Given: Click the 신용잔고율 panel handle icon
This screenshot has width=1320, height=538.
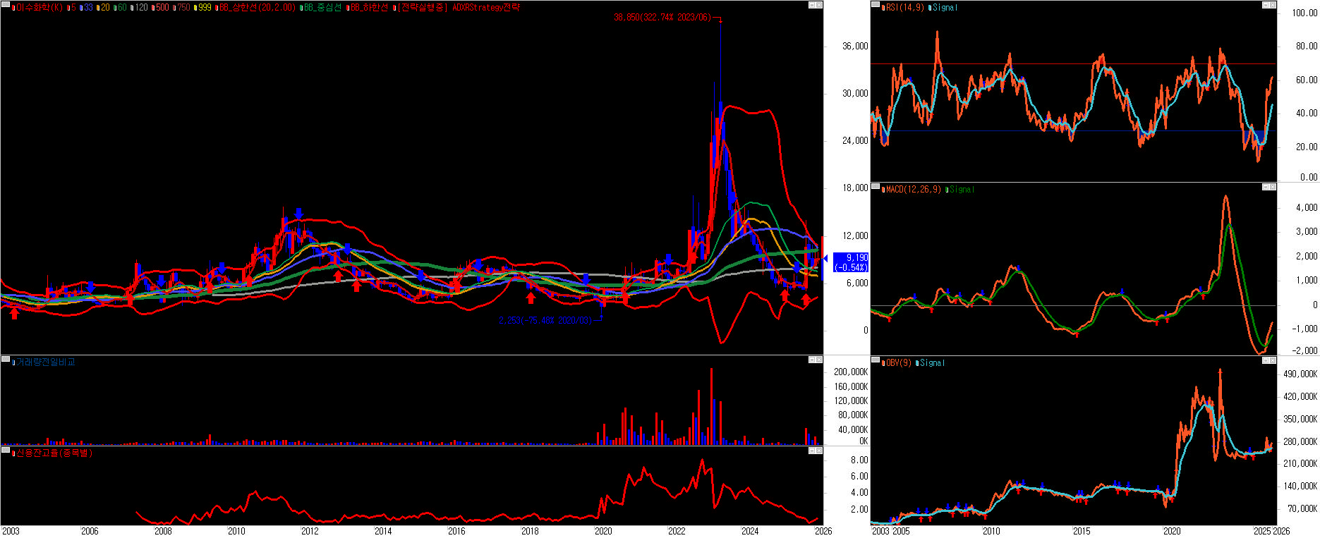Looking at the screenshot, I should [x=6, y=450].
